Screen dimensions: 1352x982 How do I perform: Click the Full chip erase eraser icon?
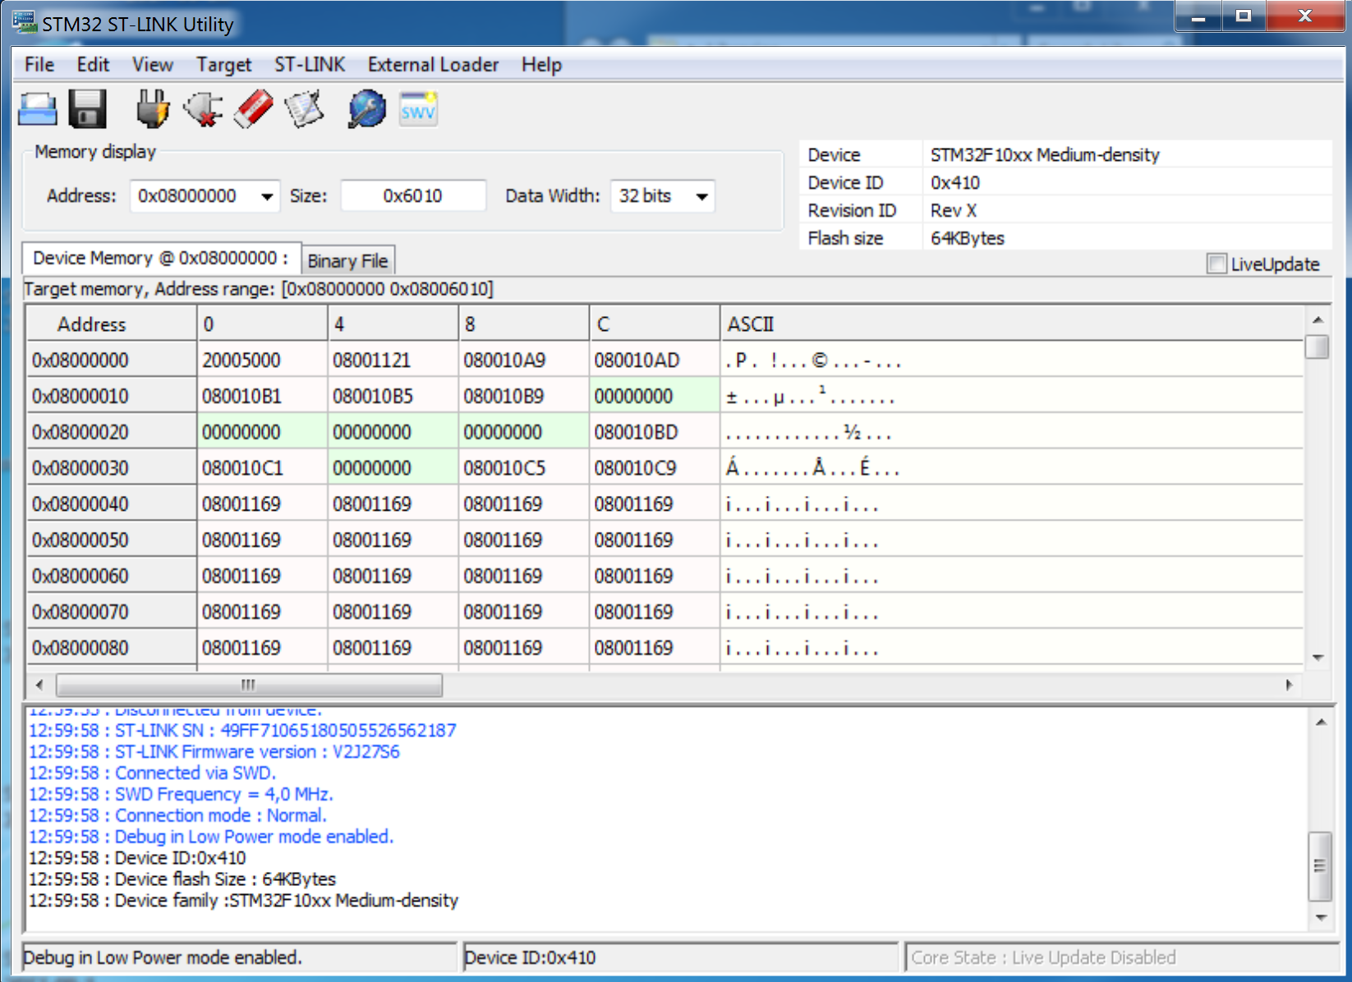click(254, 109)
